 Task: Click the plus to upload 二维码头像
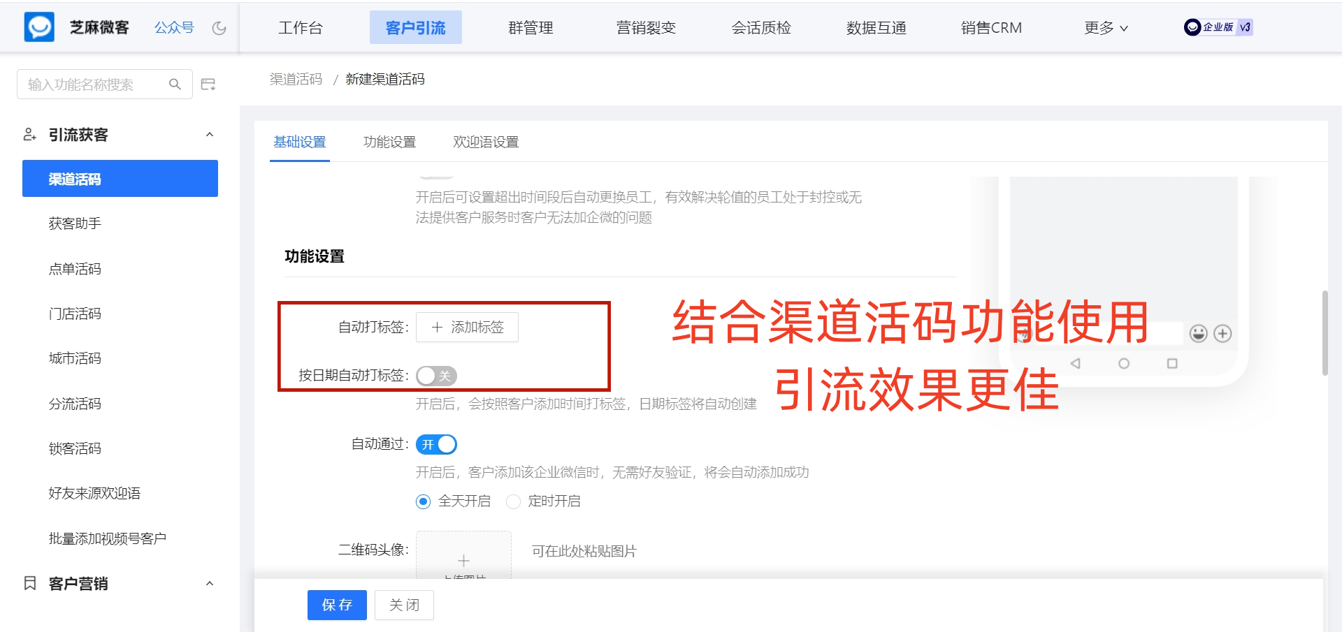coord(463,560)
